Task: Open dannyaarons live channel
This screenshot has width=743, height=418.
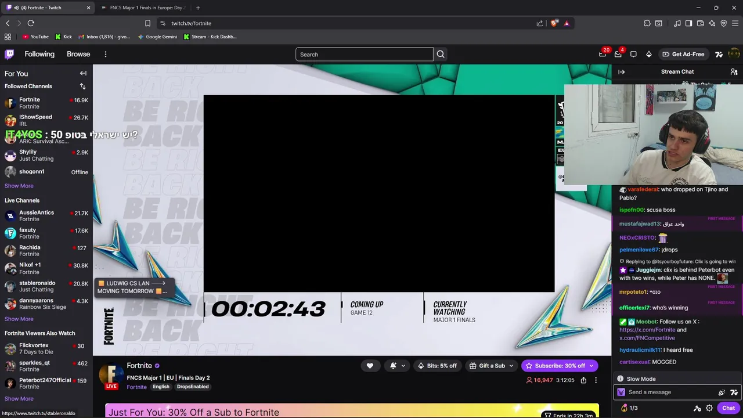Action: tap(46, 304)
